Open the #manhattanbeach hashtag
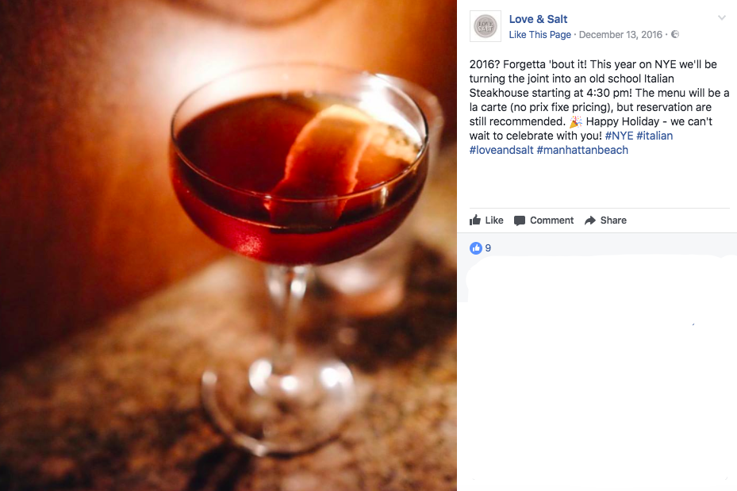737x491 pixels. [x=582, y=150]
